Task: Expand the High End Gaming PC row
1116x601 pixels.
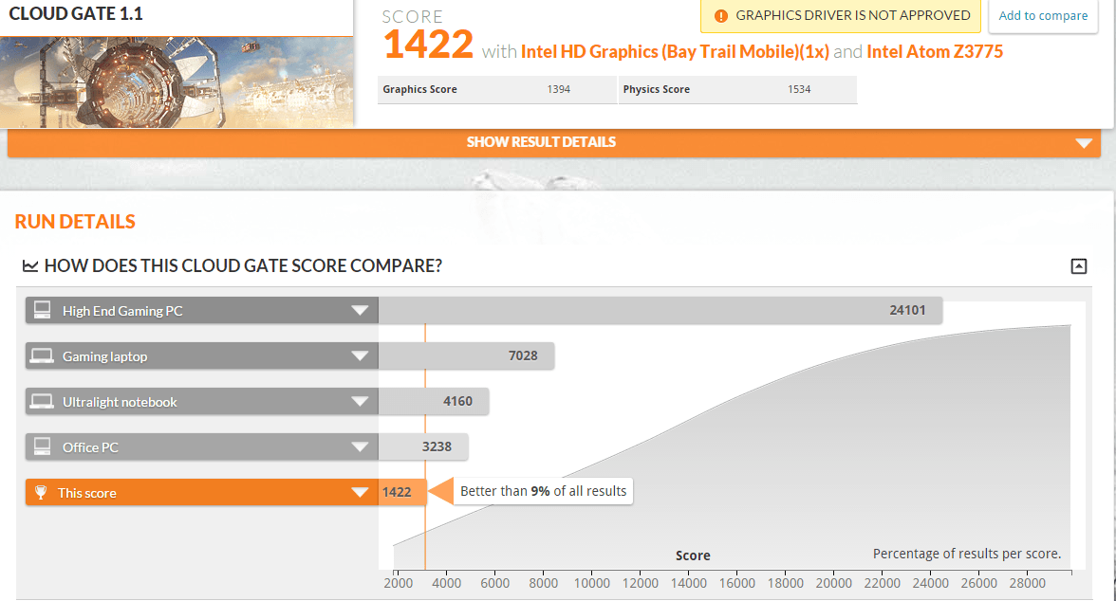Action: coord(361,310)
